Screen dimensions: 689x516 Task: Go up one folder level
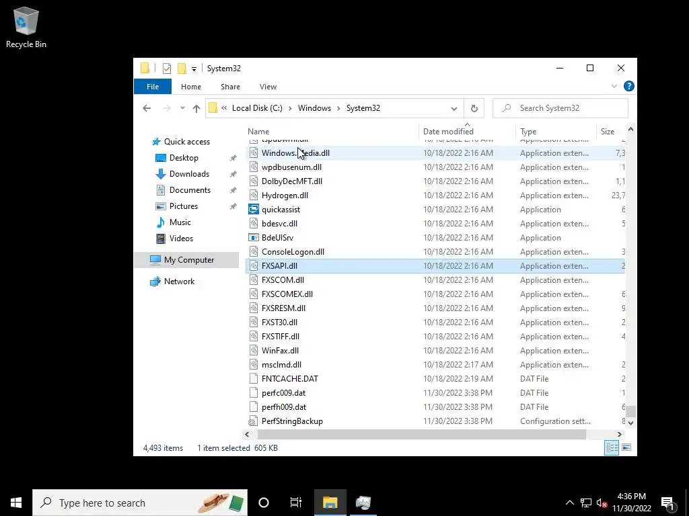[x=196, y=108]
